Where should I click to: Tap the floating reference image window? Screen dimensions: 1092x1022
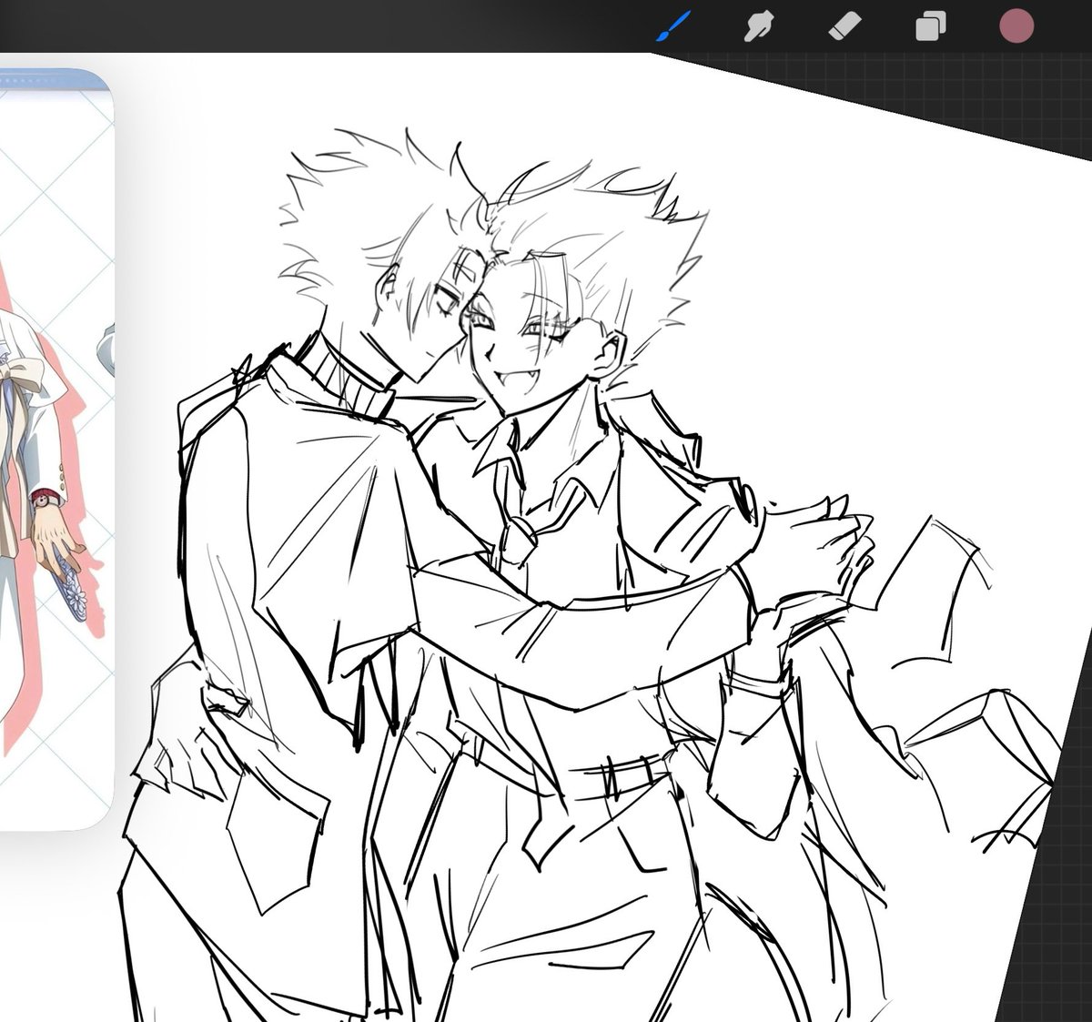[56, 450]
